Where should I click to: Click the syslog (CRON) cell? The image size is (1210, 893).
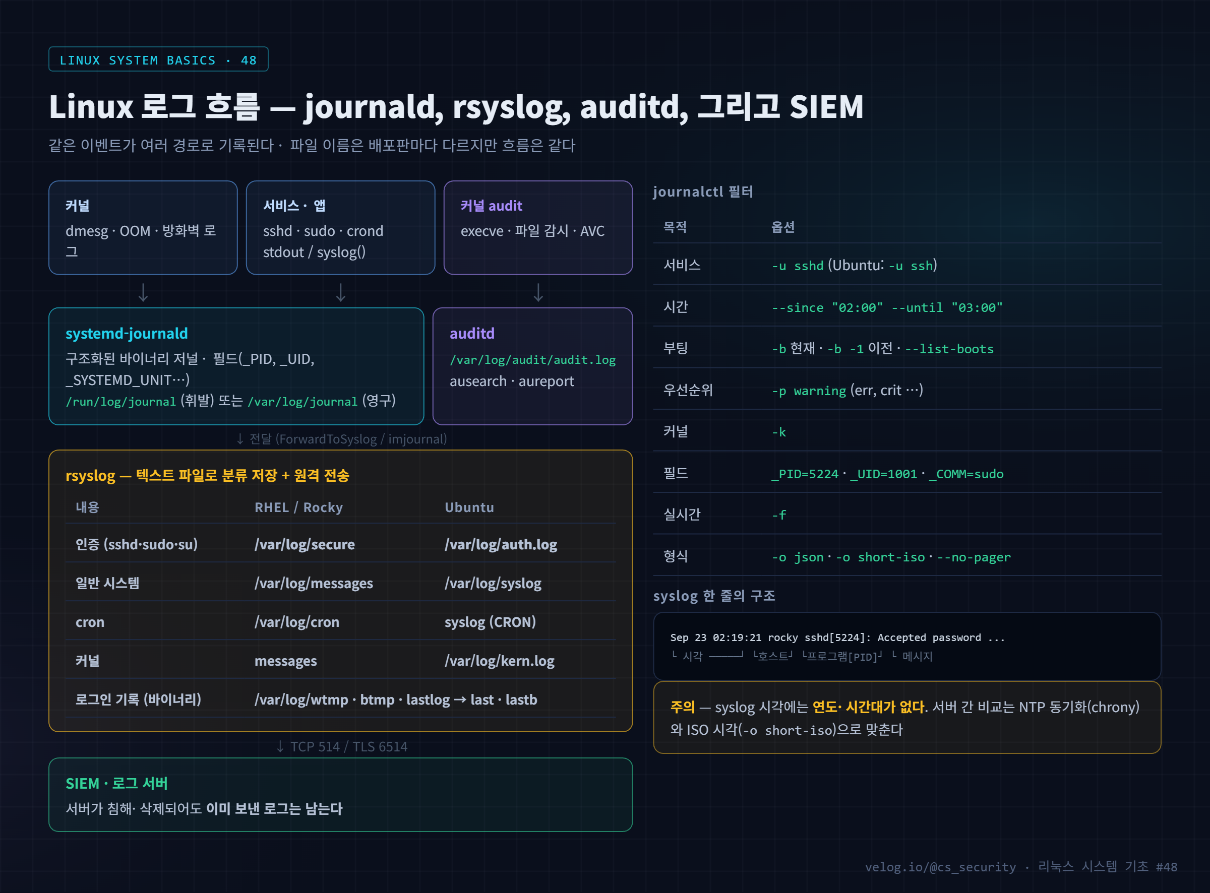coord(490,622)
